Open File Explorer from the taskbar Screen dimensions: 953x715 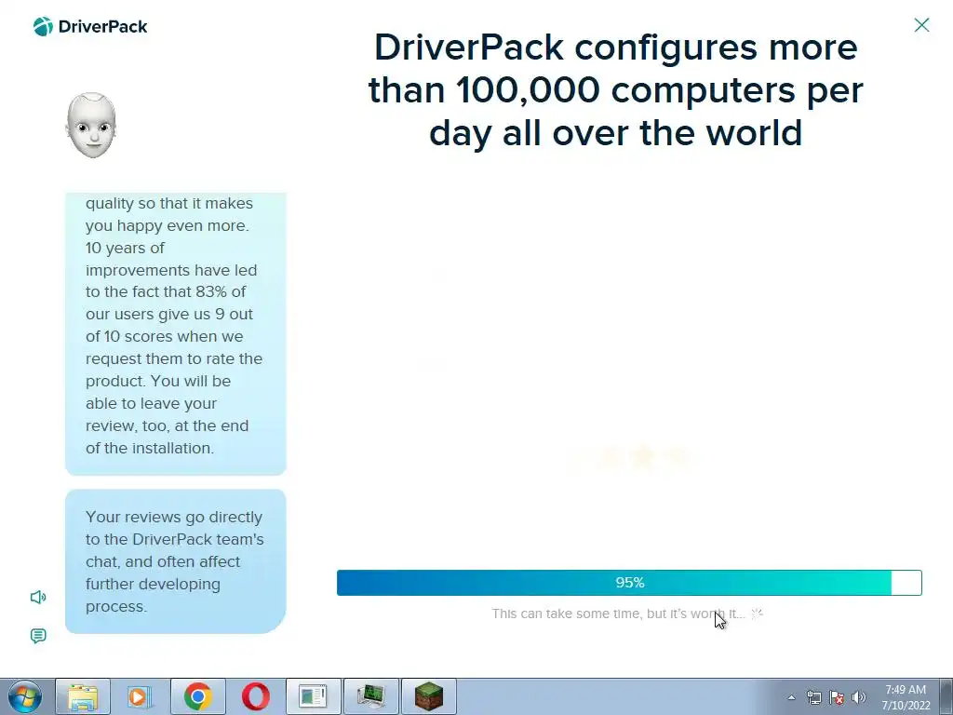coord(83,696)
